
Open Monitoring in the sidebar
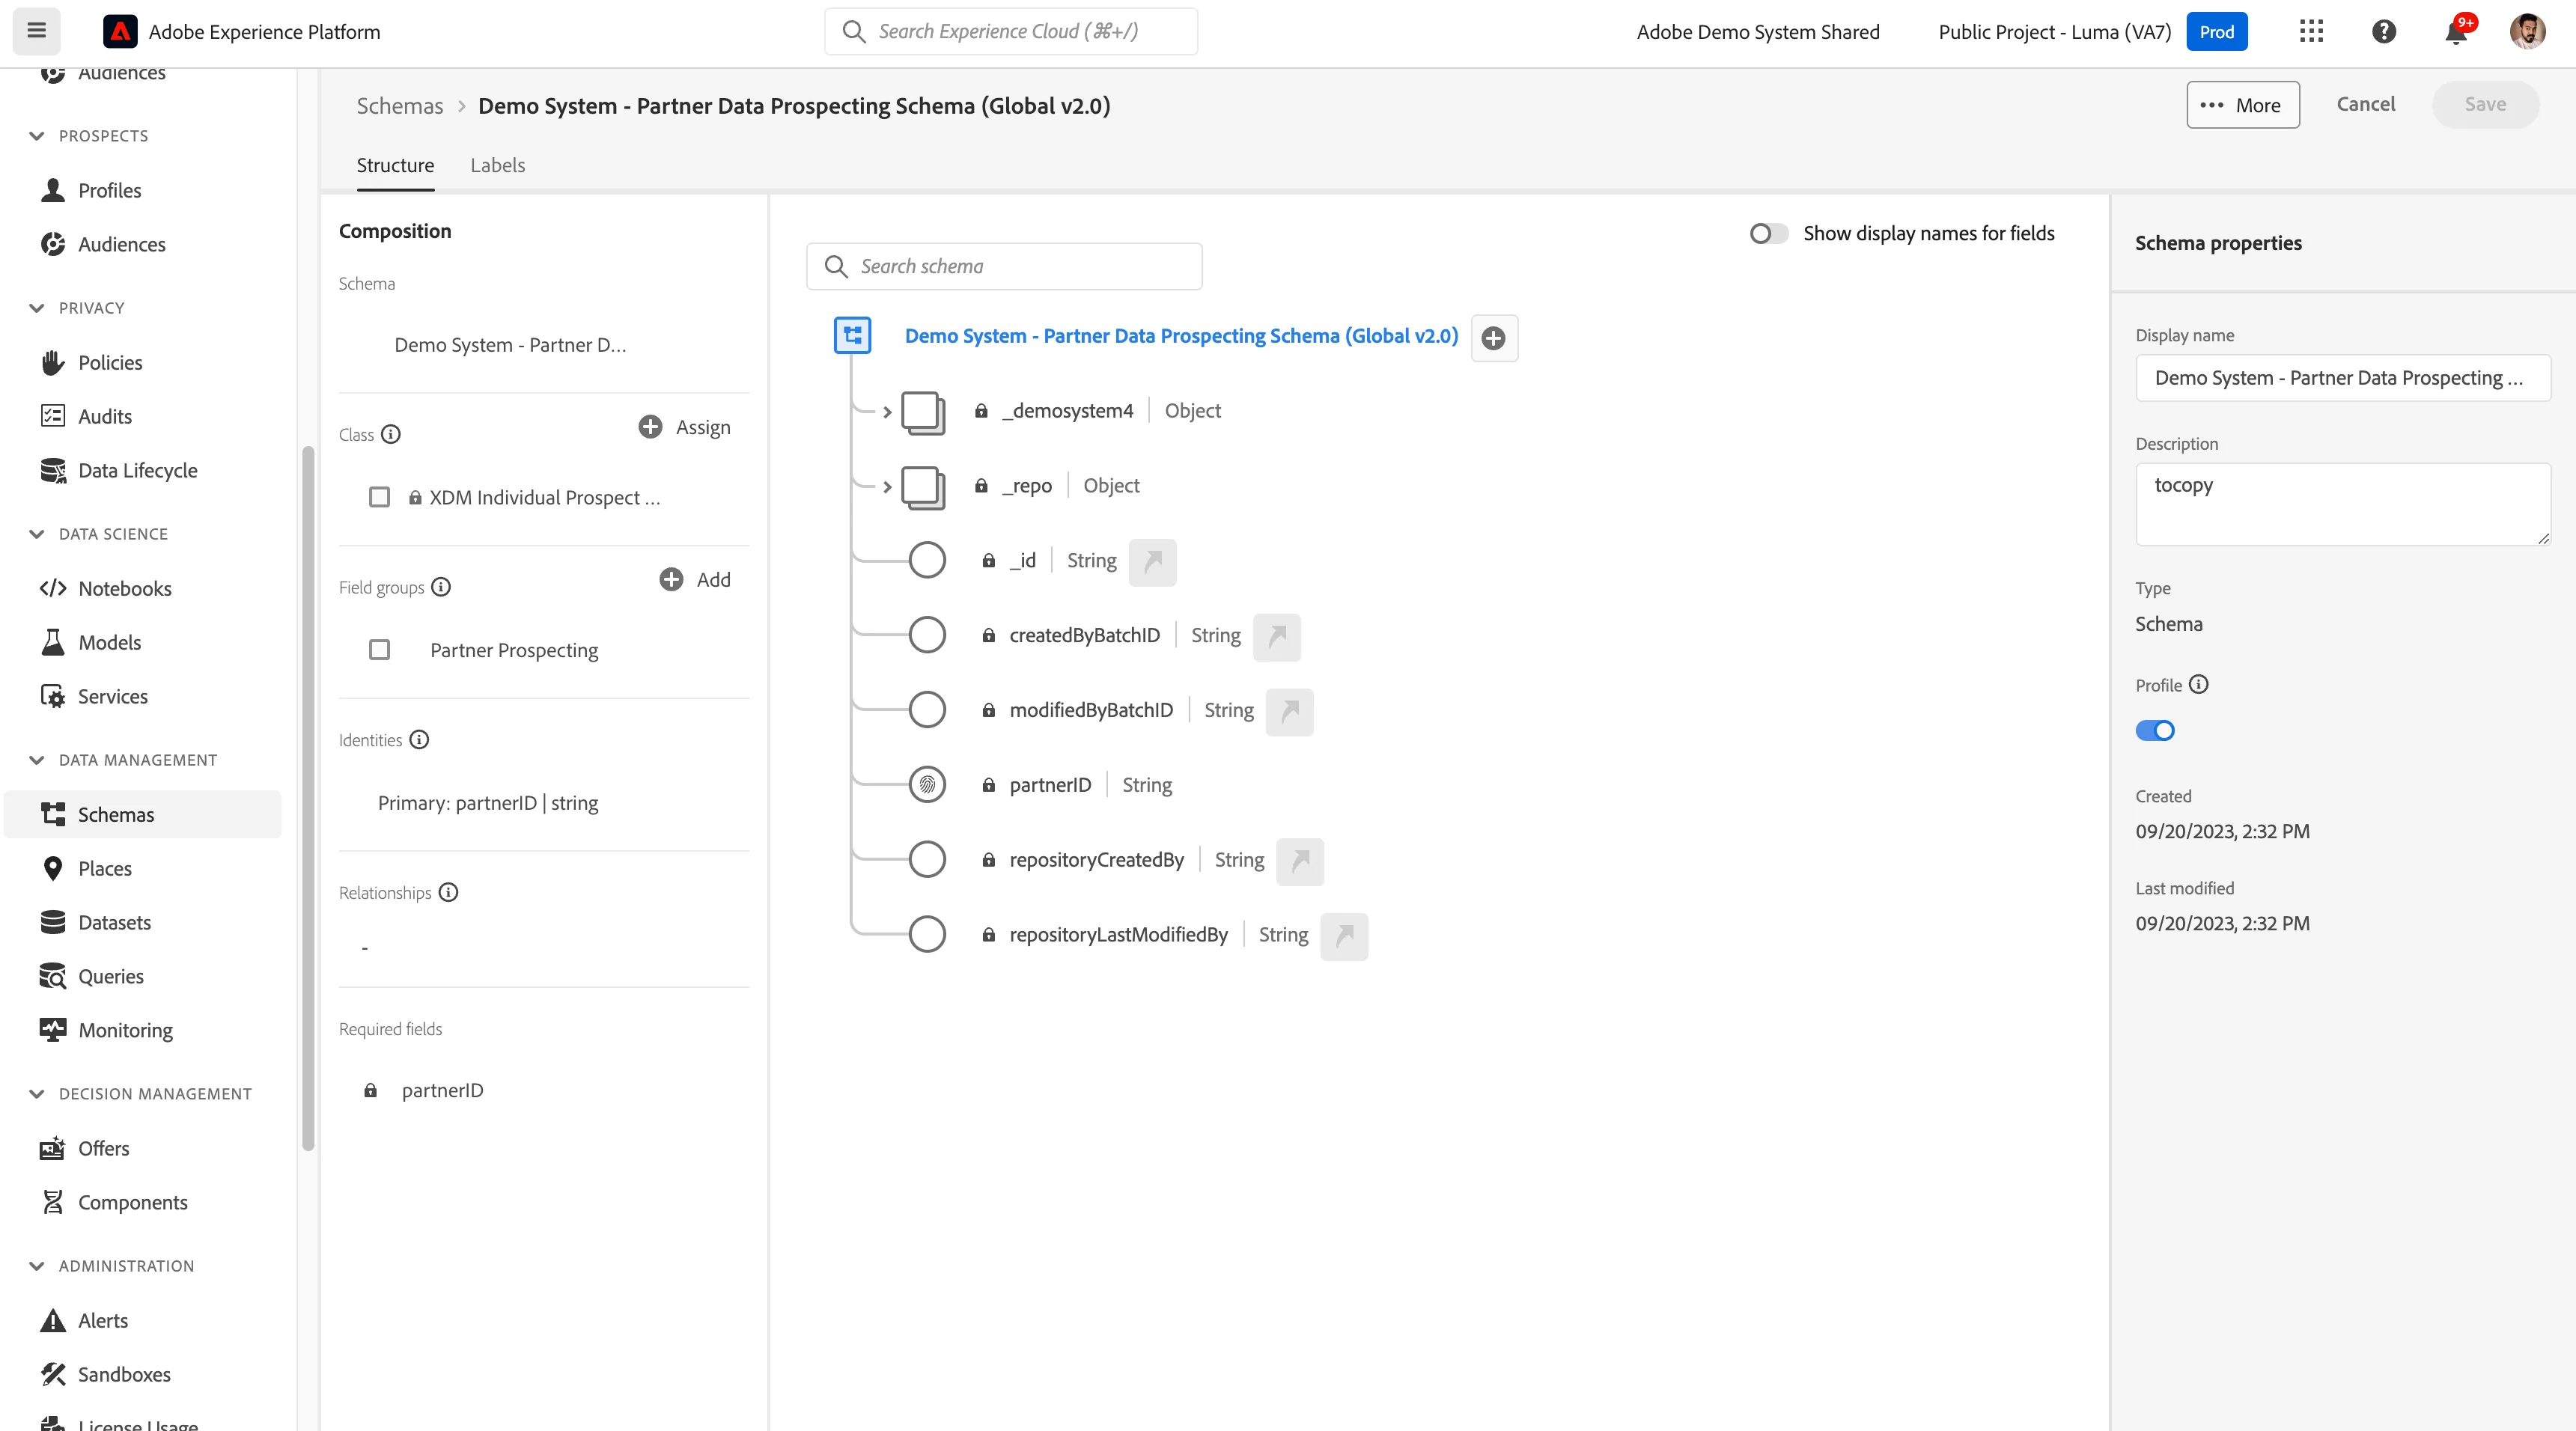tap(142, 1030)
